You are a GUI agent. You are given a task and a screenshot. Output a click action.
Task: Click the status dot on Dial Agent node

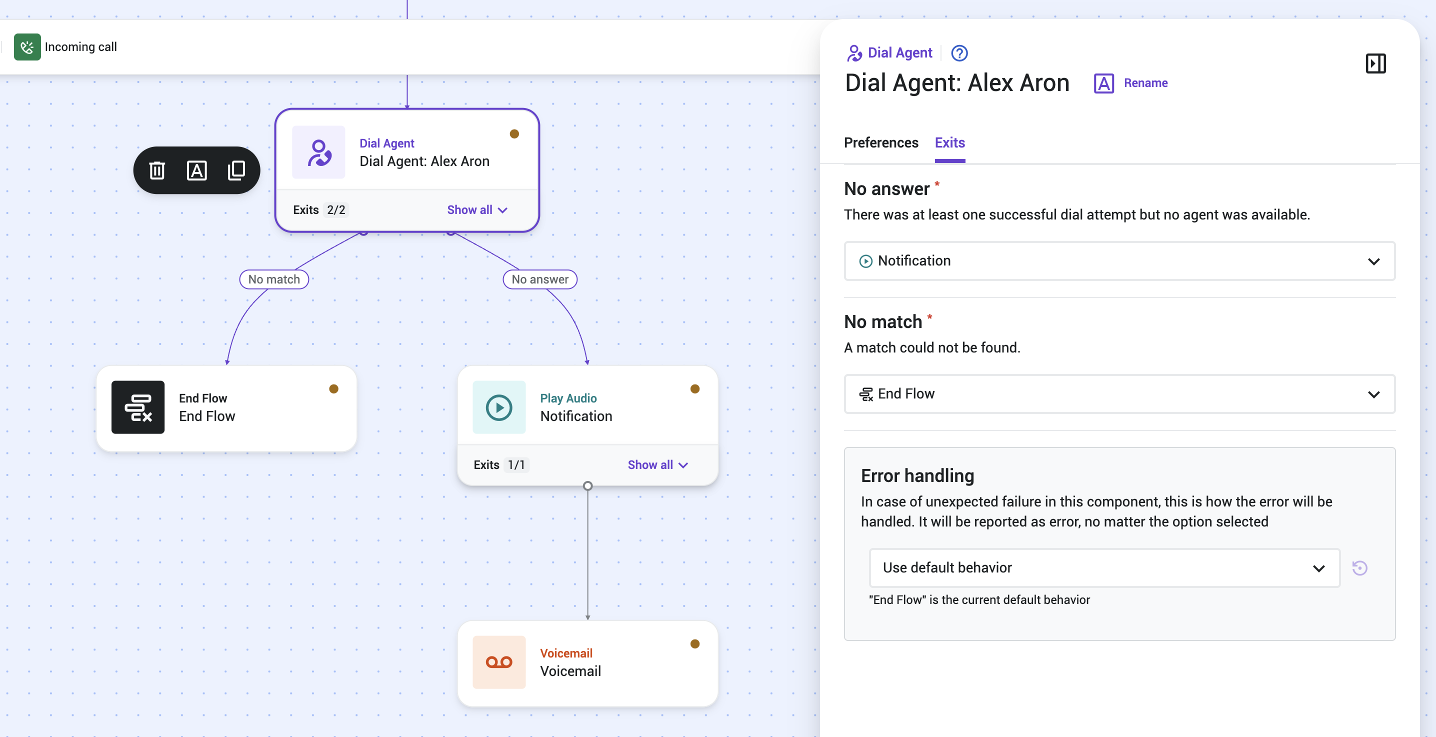[x=514, y=134]
